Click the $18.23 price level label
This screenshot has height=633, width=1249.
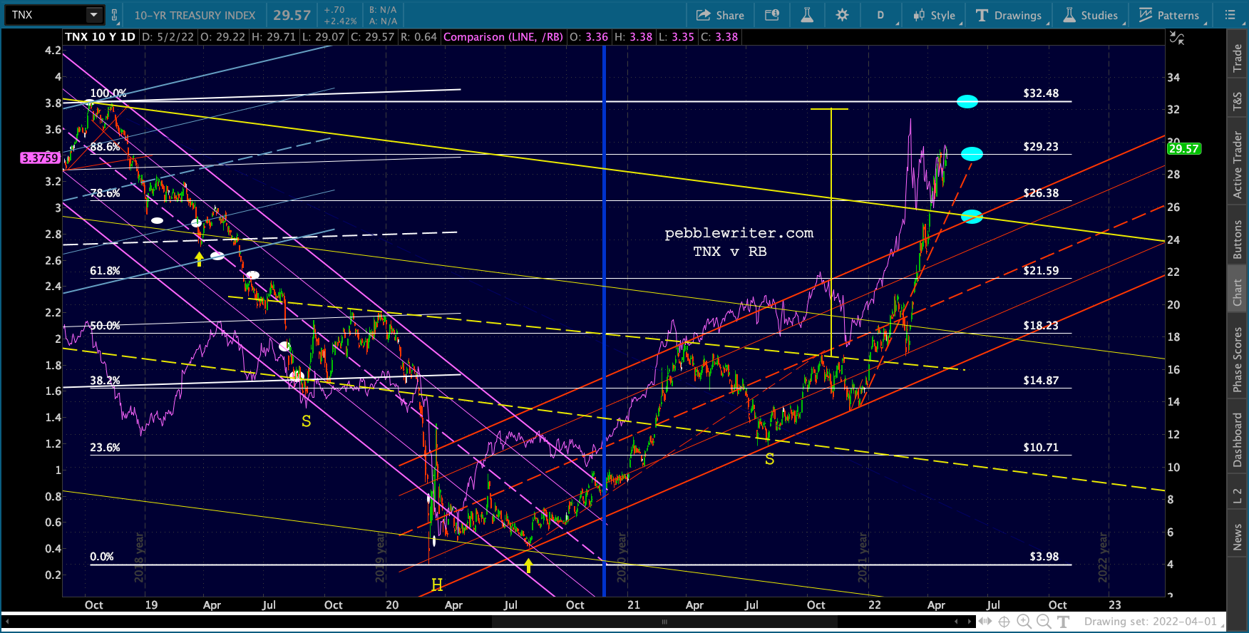tap(1041, 326)
